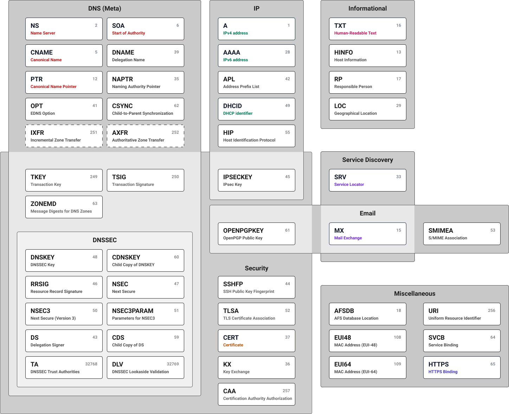Click the Miscellaneous group heading
This screenshot has height=414, width=509.
(414, 294)
